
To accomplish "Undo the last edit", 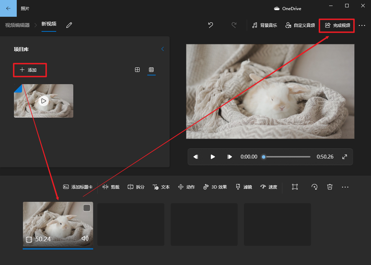I will [210, 25].
